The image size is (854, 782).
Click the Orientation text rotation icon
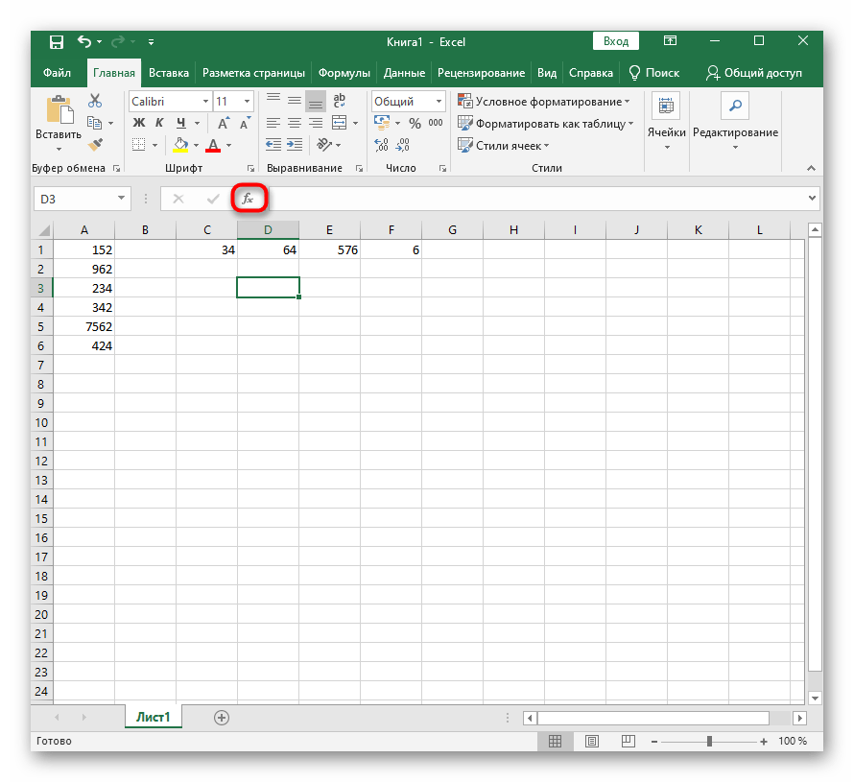click(x=324, y=145)
